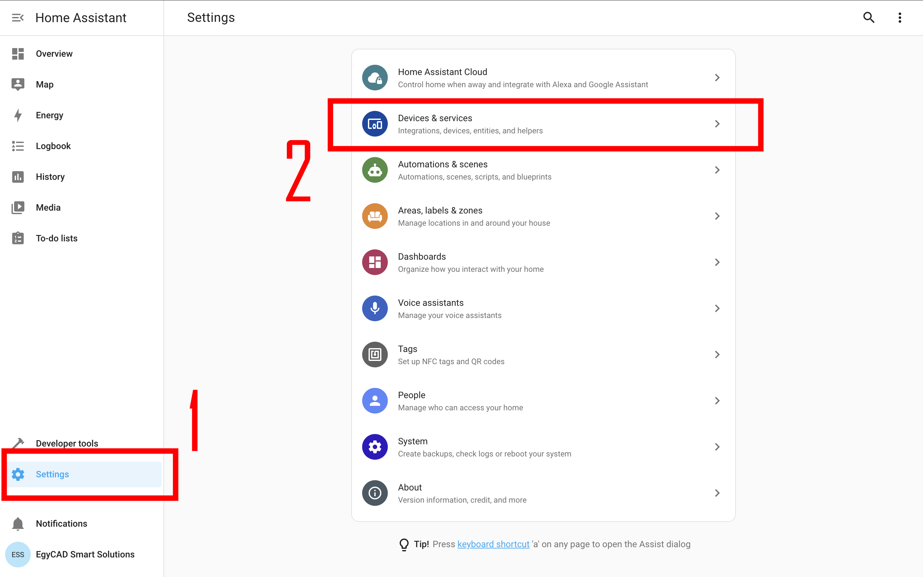Open To-do lists in sidebar
Image resolution: width=923 pixels, height=577 pixels.
click(56, 238)
